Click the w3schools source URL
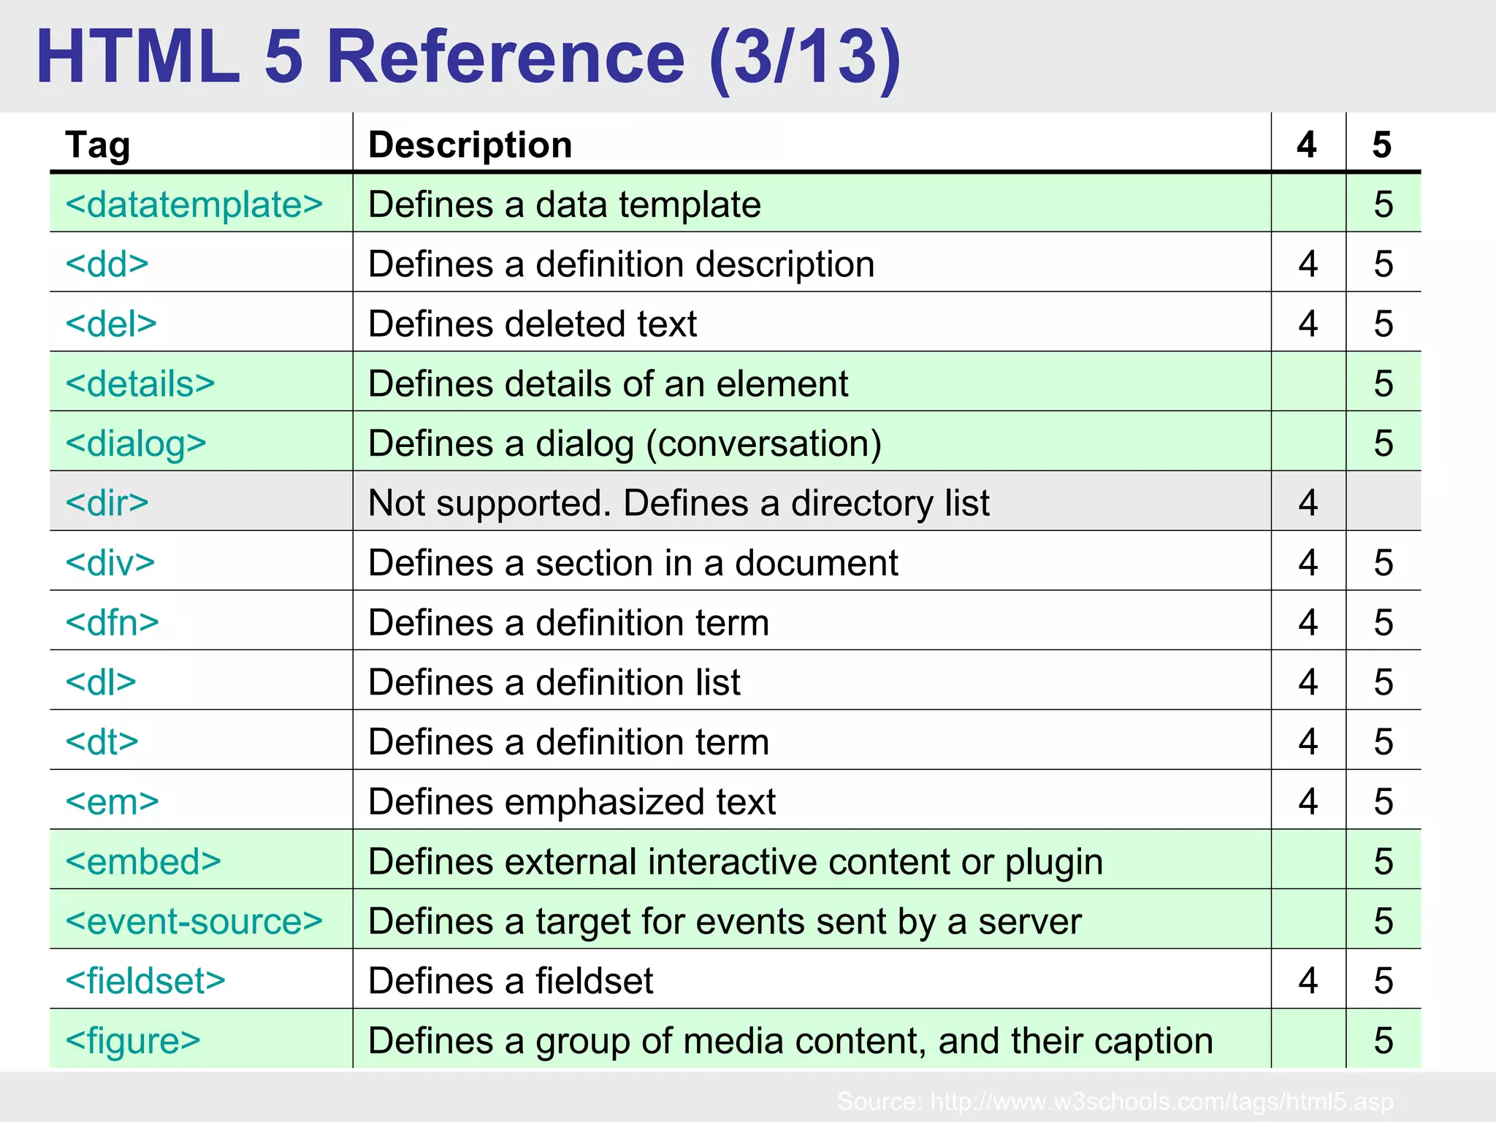This screenshot has height=1122, width=1496. click(1161, 1102)
